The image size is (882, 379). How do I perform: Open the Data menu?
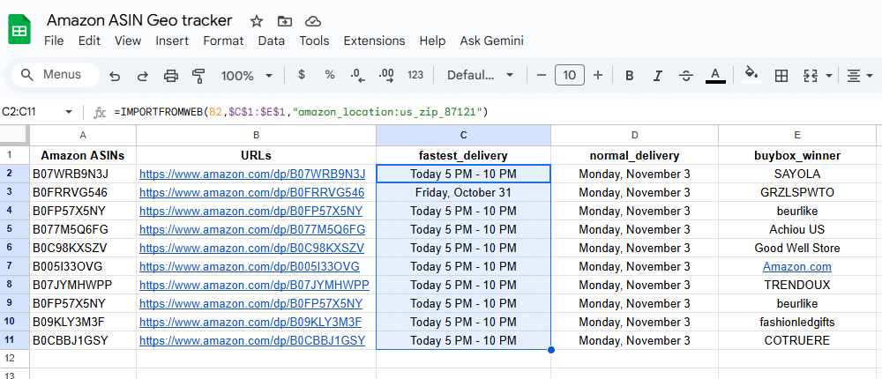pos(271,41)
